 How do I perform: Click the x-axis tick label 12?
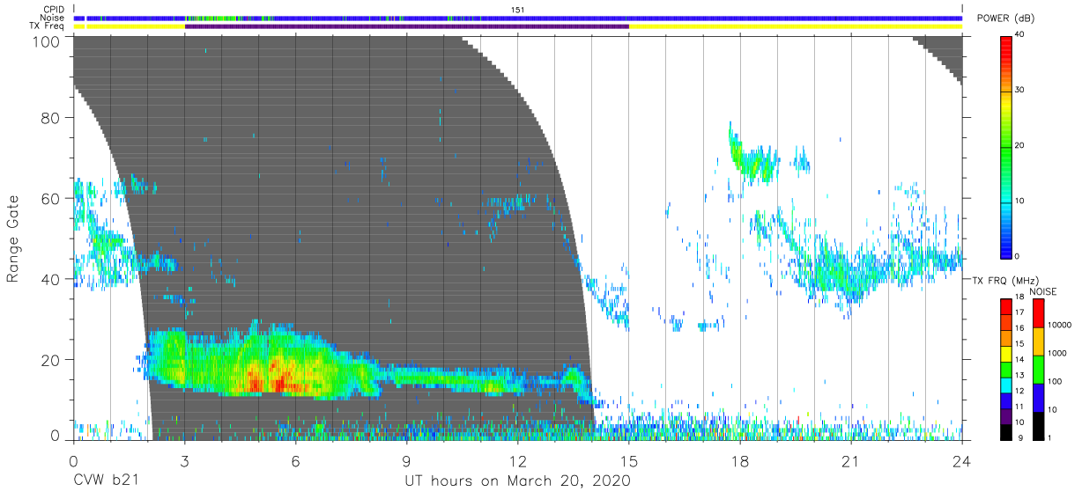(517, 461)
